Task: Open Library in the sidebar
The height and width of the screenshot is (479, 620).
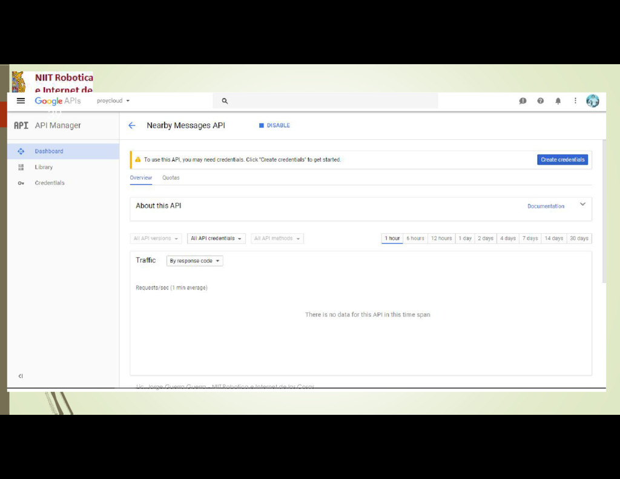Action: 63,167
